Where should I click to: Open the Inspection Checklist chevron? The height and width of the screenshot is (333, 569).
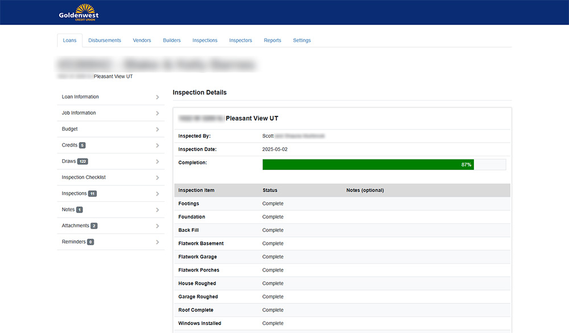(158, 178)
